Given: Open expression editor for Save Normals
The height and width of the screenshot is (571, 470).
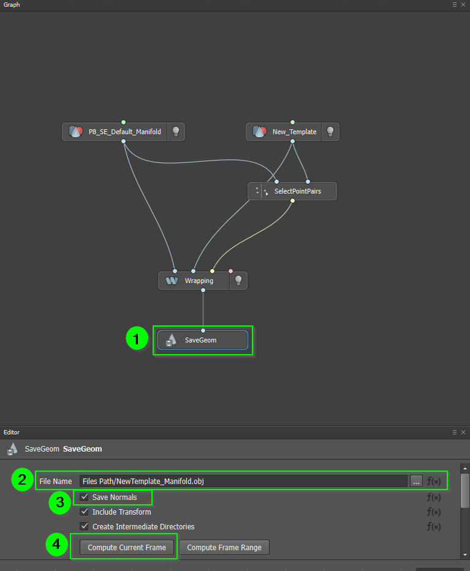Looking at the screenshot, I should pos(434,497).
